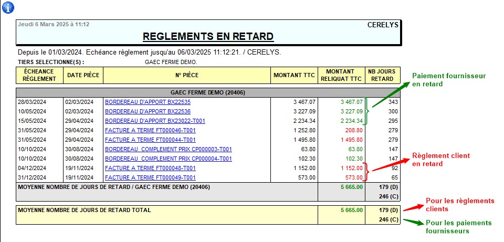Select the N° PIÈCE column header
504x242 pixels.
click(186, 76)
